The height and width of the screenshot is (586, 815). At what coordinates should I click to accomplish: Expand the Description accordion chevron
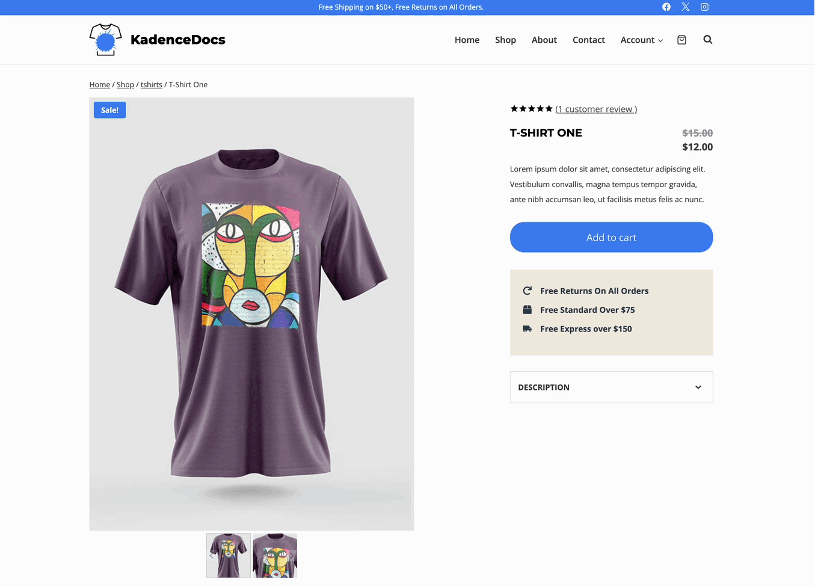[x=698, y=387]
